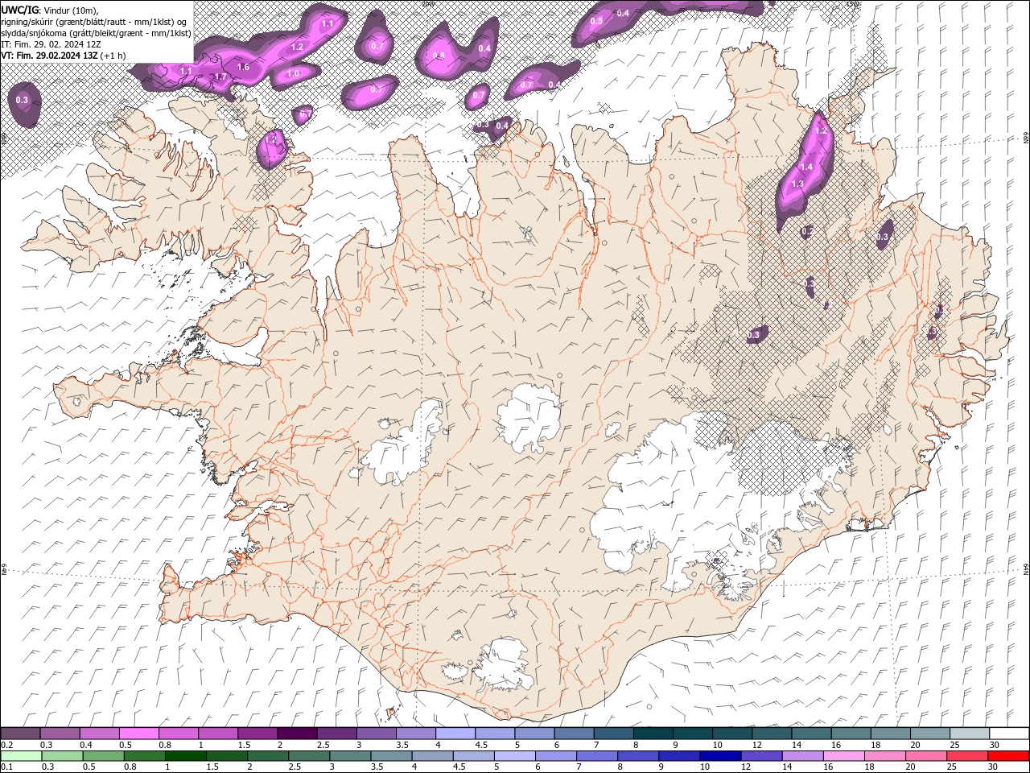1030x773 pixels.
Task: Pick the lower legend swatch starting at 3
Action: click(349, 756)
